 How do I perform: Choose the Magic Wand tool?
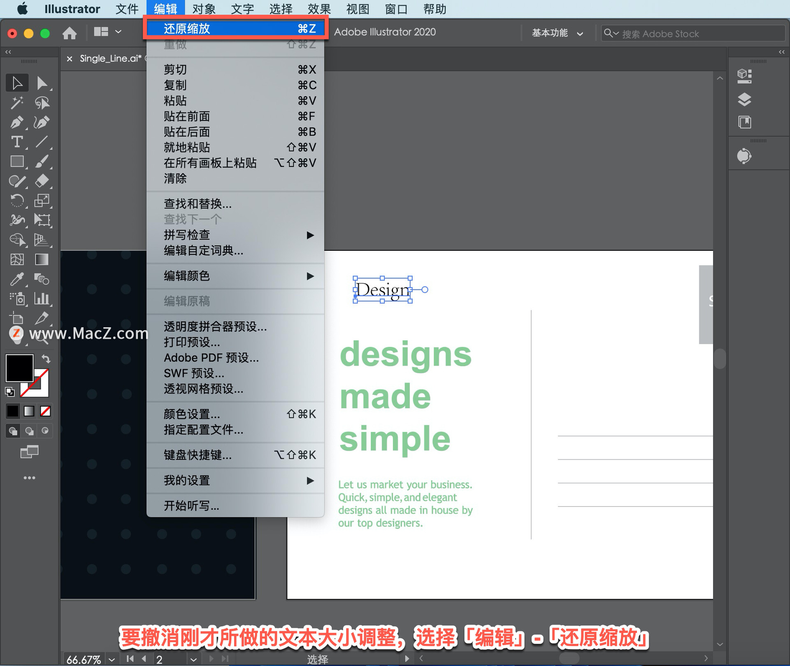[17, 103]
